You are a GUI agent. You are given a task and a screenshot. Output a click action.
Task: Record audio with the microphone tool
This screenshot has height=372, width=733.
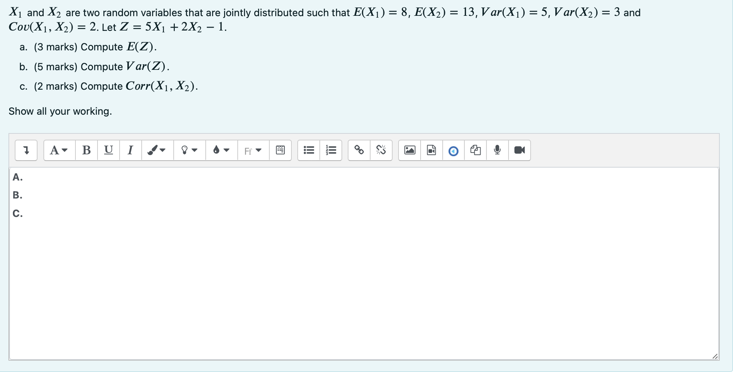click(x=497, y=150)
